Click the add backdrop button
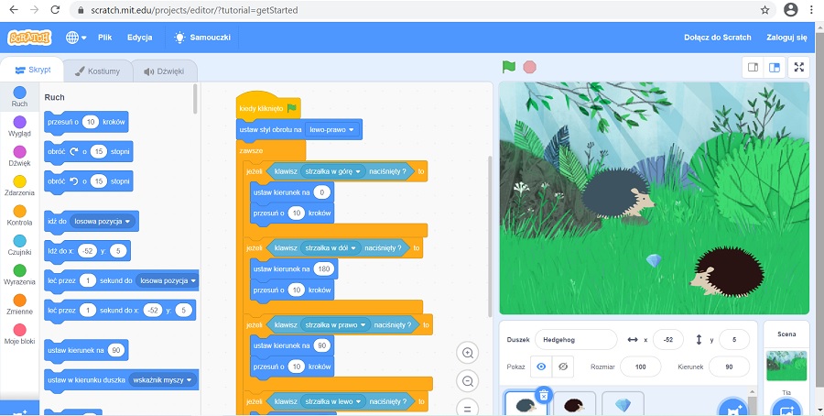Viewport: 824px width, 416px height. pos(786,408)
